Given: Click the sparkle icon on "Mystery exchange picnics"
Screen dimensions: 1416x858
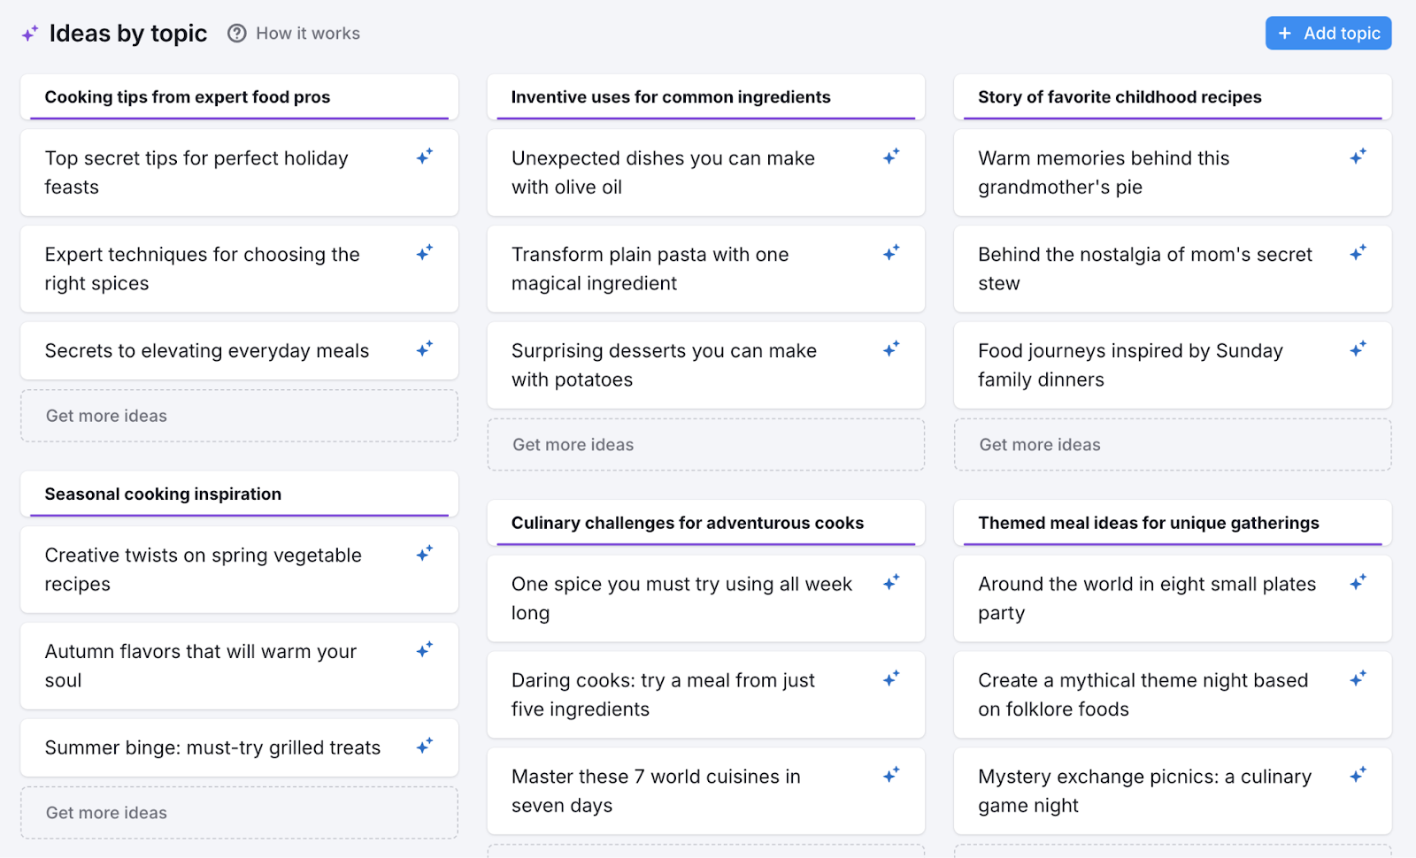Looking at the screenshot, I should pyautogui.click(x=1358, y=774).
